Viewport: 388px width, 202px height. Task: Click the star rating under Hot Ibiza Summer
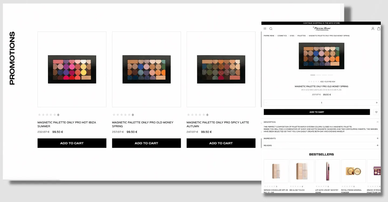47,115
